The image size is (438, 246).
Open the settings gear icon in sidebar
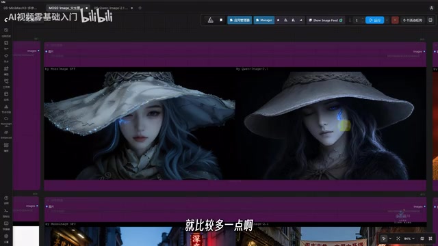[x=6, y=236]
